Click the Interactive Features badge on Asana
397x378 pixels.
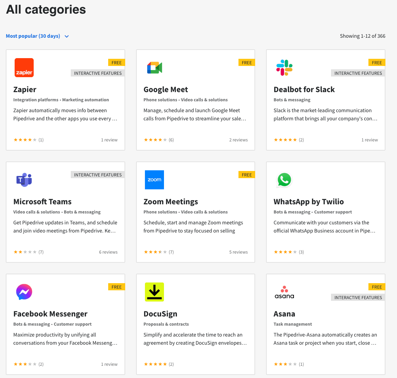pos(358,297)
